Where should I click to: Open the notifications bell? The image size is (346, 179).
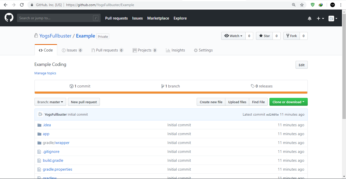[309, 18]
